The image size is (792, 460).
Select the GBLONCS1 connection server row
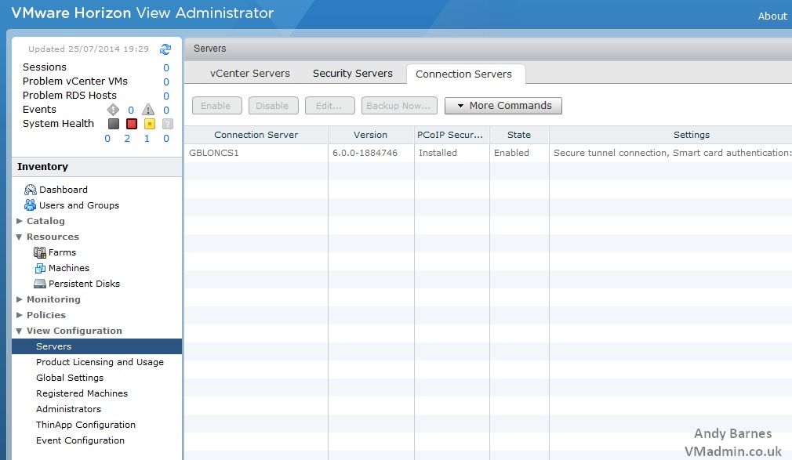click(x=488, y=153)
